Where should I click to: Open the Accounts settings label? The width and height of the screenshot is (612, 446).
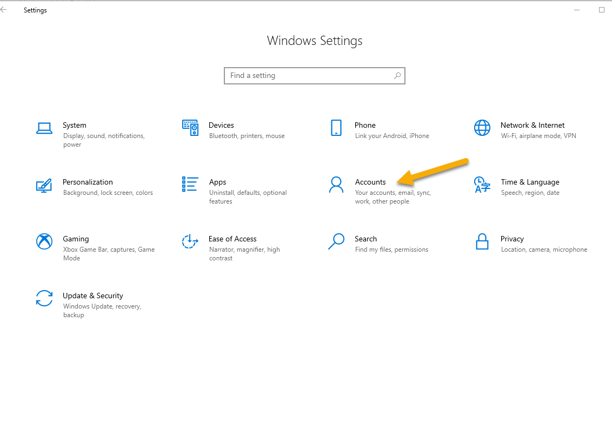coord(370,182)
